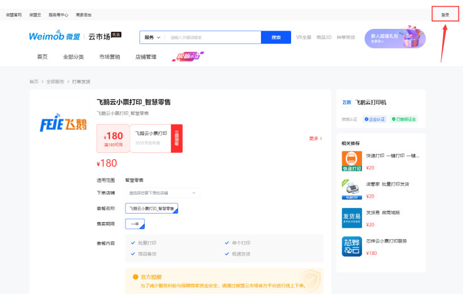Click the 已缴保证金 deposit badge
This screenshot has width=463, height=294.
pos(403,120)
